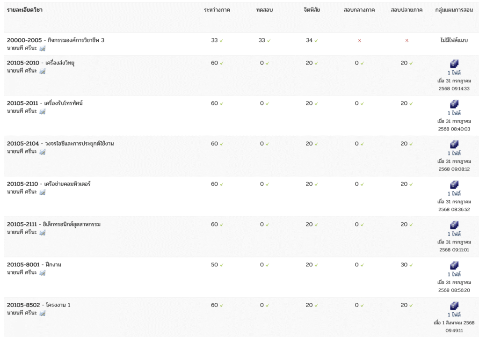Open attached file icon for 20105-2104
479x337 pixels.
click(x=454, y=144)
